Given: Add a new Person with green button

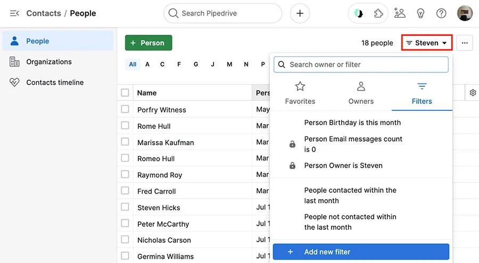Looking at the screenshot, I should (148, 43).
